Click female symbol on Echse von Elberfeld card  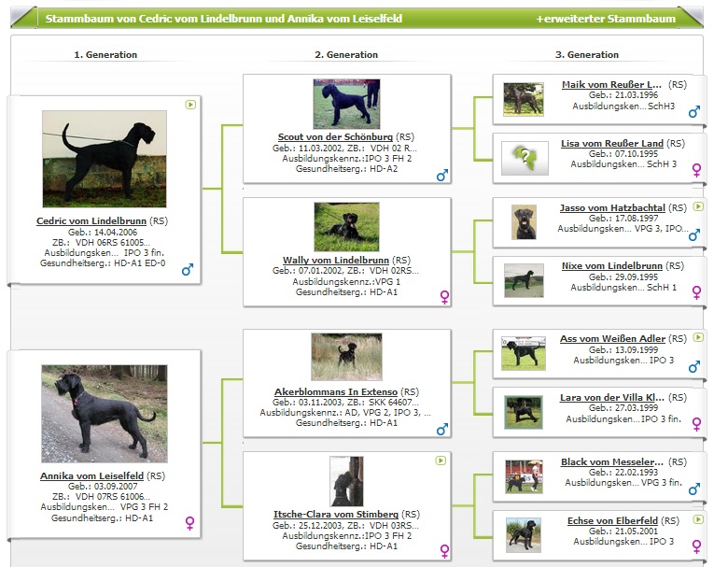point(695,546)
